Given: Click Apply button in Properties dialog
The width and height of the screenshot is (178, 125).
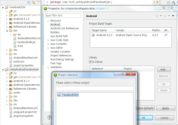Looking at the screenshot, I should [x=166, y=108].
